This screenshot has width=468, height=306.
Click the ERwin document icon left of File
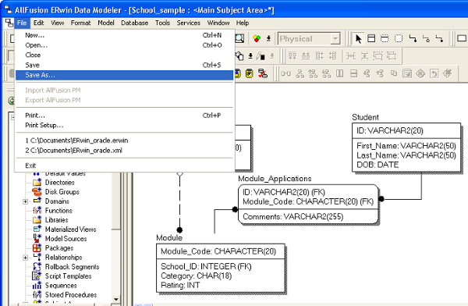(x=9, y=23)
